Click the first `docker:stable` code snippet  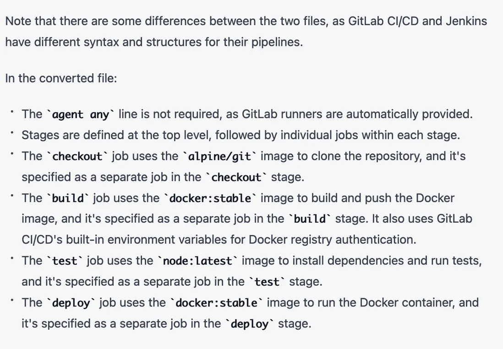click(x=210, y=198)
